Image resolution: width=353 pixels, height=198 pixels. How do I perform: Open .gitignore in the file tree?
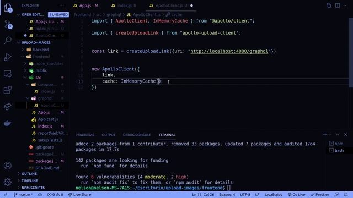45,147
